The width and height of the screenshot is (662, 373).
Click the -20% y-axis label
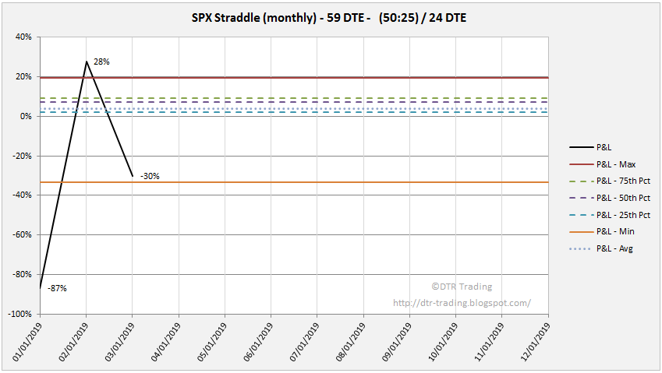tap(23, 156)
